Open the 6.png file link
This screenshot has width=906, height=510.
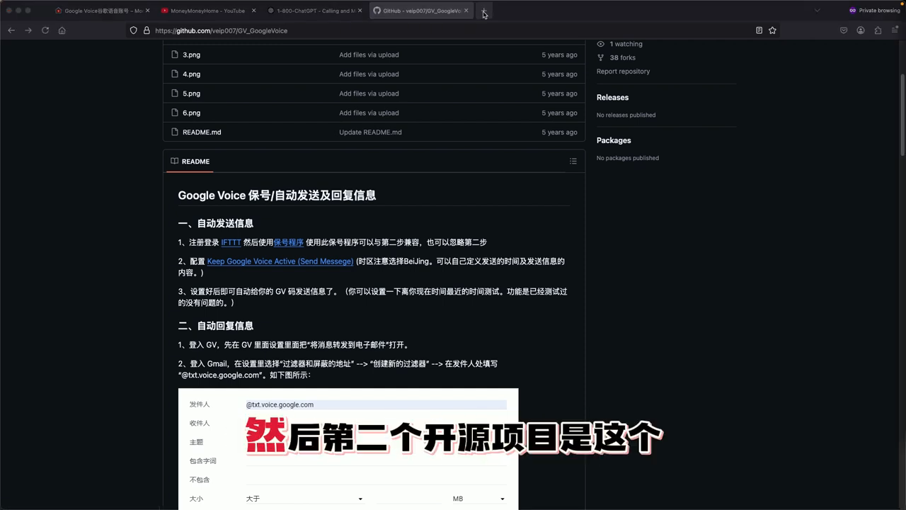pyautogui.click(x=191, y=113)
